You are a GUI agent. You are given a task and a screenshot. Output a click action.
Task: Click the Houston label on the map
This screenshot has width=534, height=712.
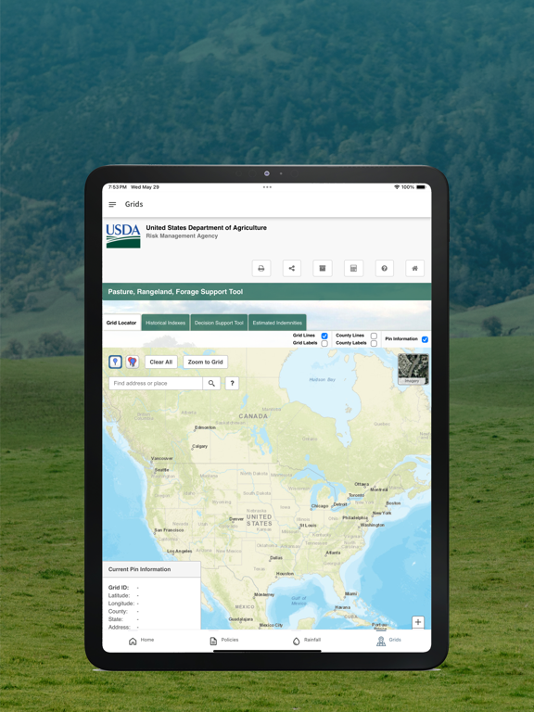click(285, 574)
